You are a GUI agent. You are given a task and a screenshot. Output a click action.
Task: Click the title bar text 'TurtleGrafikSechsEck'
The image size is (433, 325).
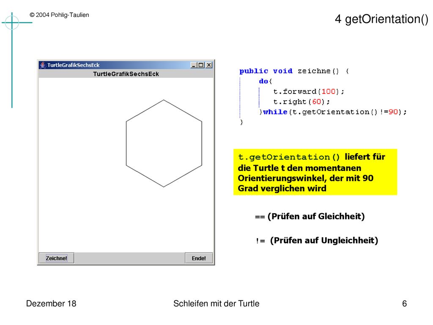point(73,65)
